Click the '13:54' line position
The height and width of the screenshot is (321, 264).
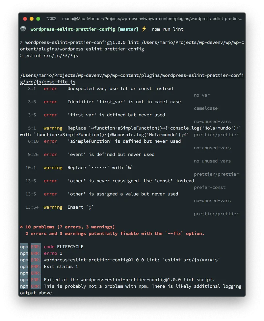pos(32,207)
